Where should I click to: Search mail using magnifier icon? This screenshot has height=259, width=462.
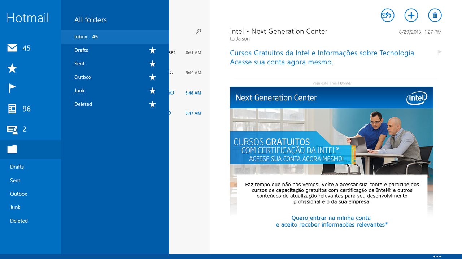pyautogui.click(x=198, y=32)
